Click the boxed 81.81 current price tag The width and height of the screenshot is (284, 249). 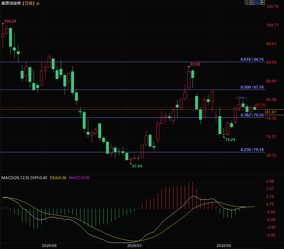(274, 112)
